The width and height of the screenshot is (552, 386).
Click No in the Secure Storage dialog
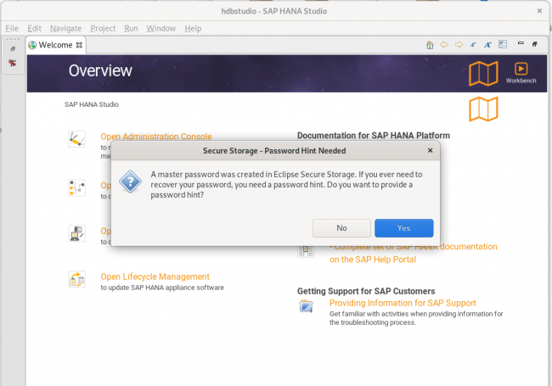click(x=341, y=228)
